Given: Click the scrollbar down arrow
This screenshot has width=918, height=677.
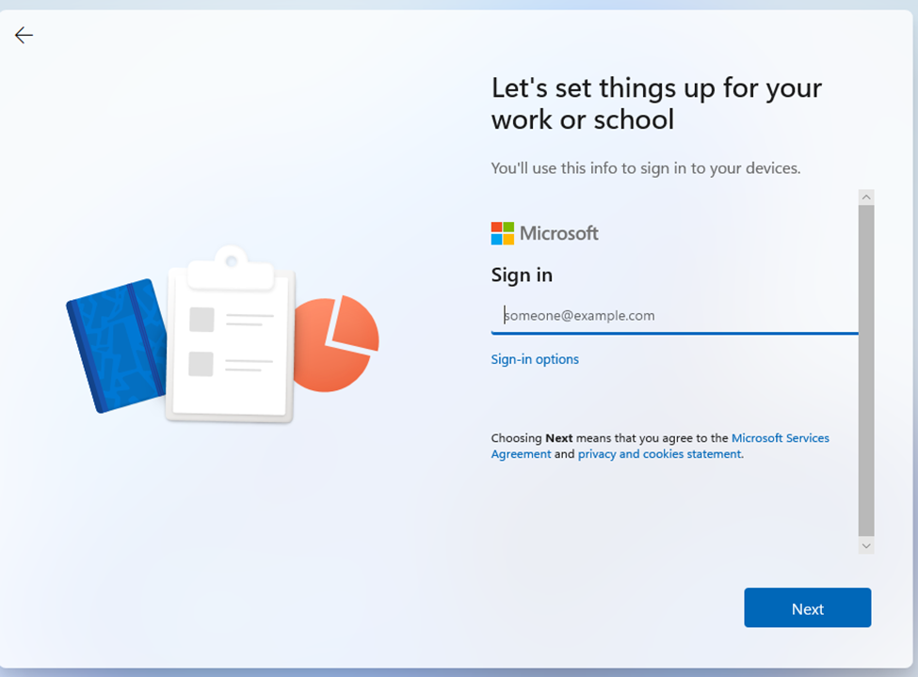Looking at the screenshot, I should pos(866,545).
